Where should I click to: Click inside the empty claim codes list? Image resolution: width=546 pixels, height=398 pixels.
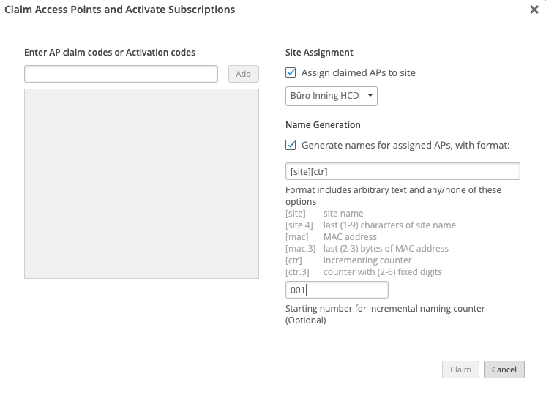[x=141, y=184]
